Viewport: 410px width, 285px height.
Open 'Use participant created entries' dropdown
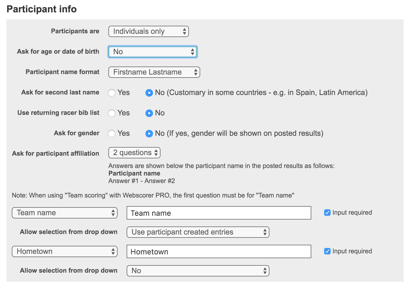[x=198, y=232]
